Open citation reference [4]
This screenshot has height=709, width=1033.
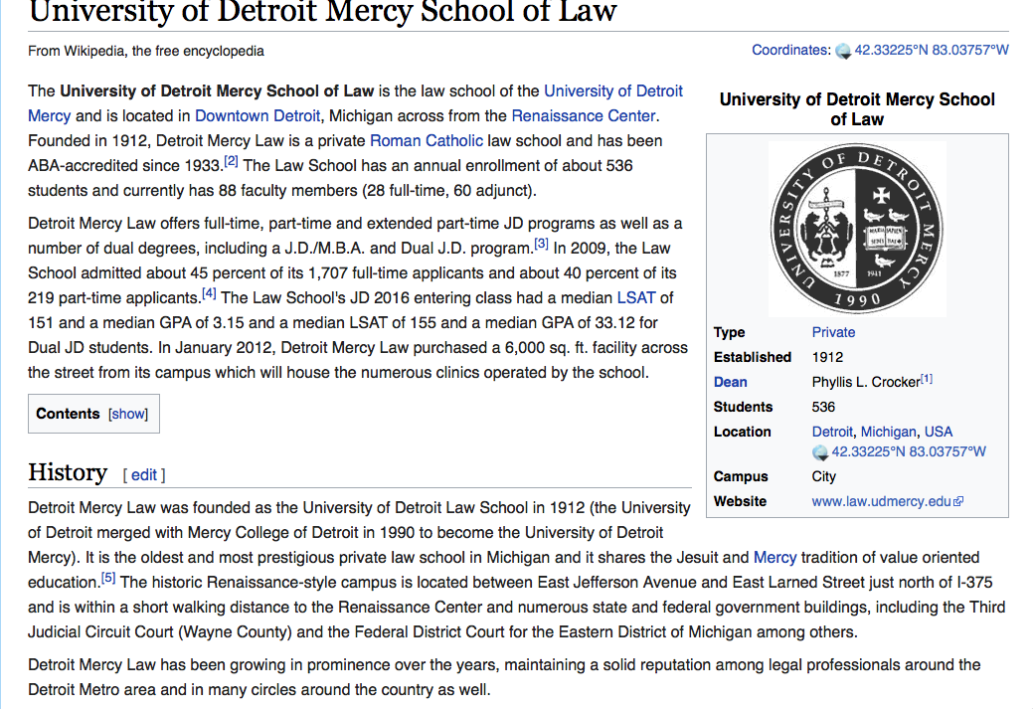click(x=209, y=293)
